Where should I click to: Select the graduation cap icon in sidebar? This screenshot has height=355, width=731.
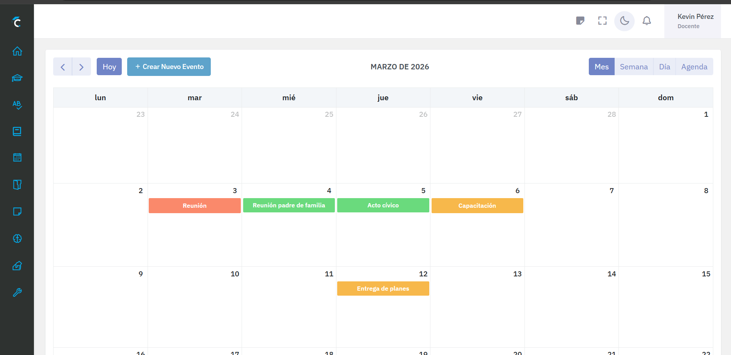(17, 78)
